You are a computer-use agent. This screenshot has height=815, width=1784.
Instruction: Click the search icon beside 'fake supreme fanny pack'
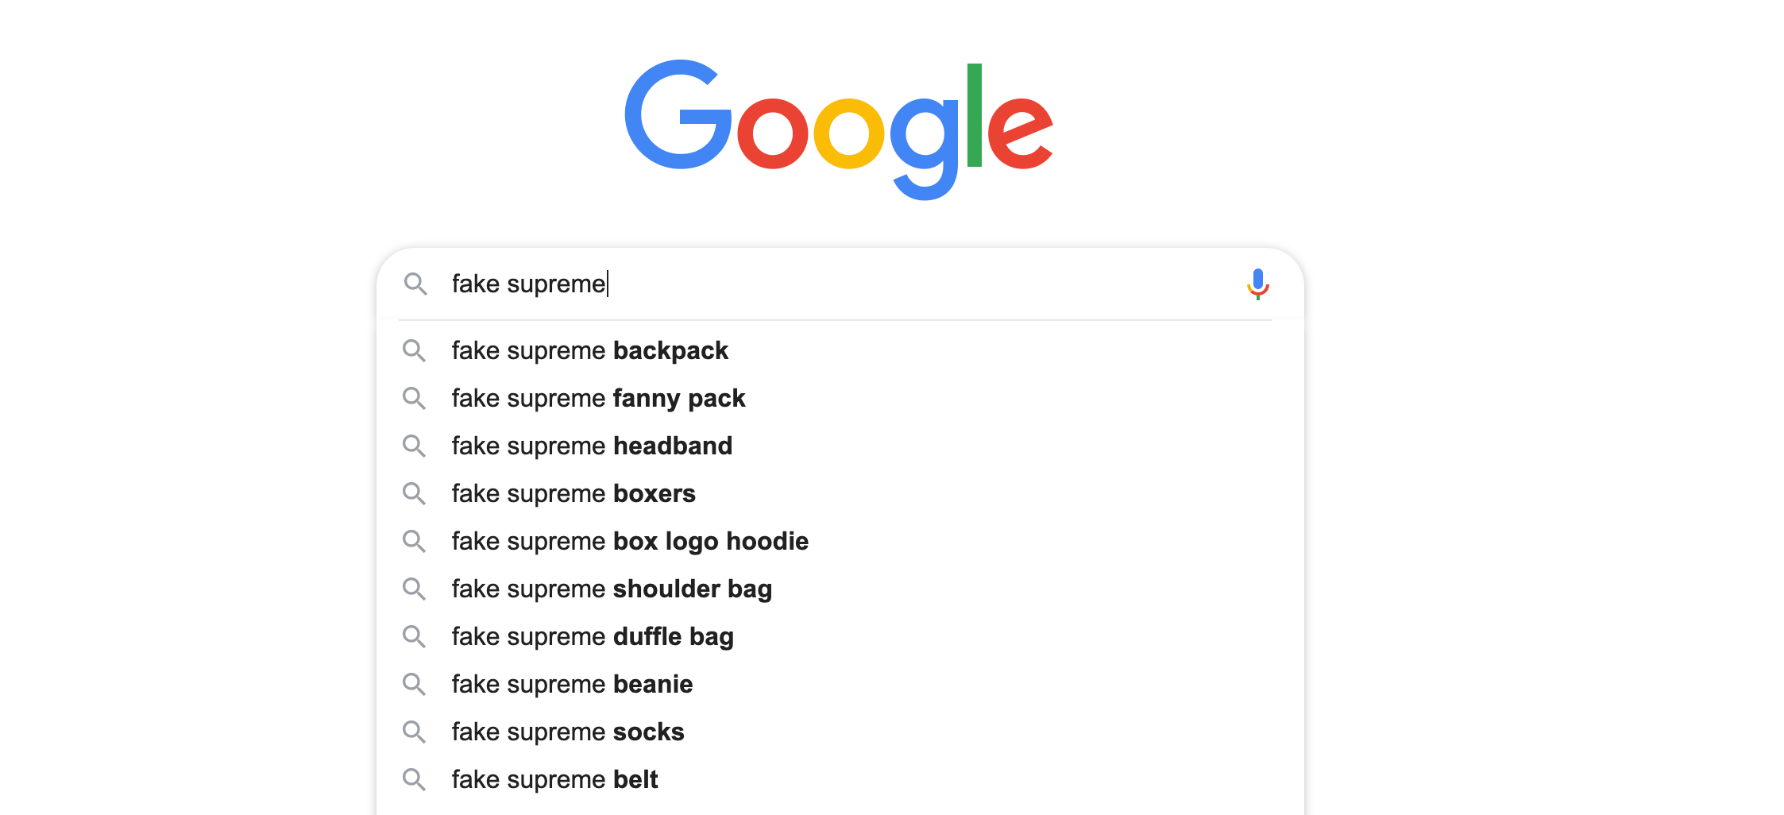(x=415, y=398)
